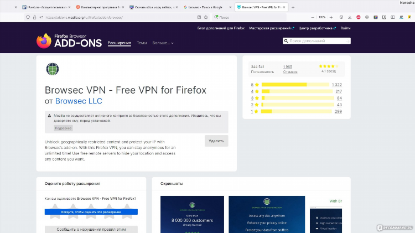Click 'Войдите, чтобы оценить это расширение' button
Screen dimensions: 415x233
(x=91, y=212)
